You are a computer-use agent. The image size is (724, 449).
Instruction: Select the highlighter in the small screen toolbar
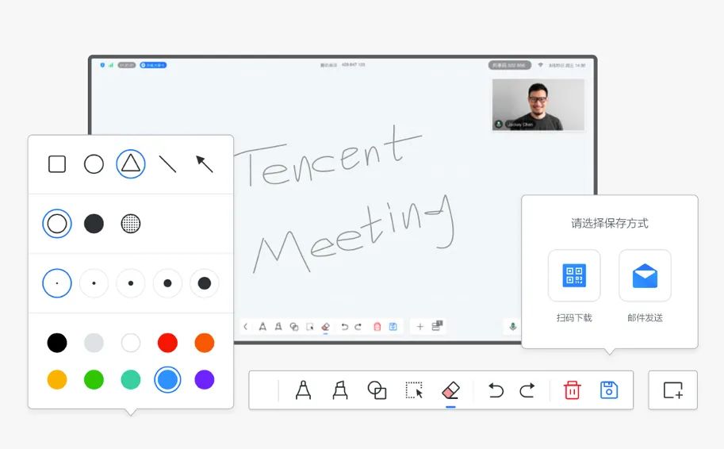[278, 327]
